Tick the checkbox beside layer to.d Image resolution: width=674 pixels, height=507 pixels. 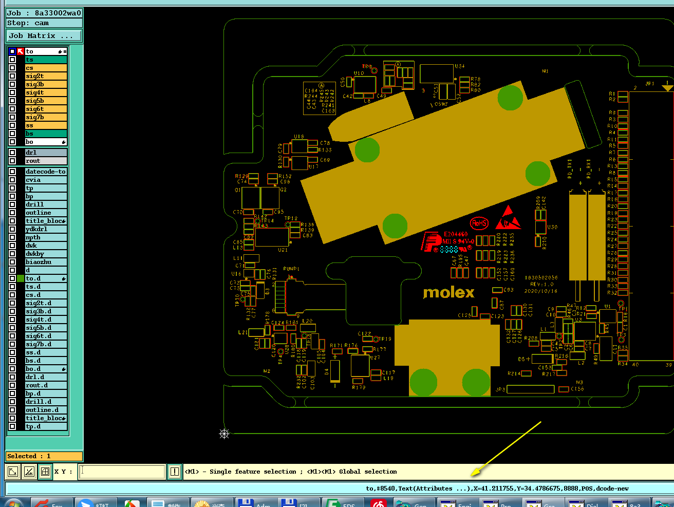pyautogui.click(x=12, y=278)
